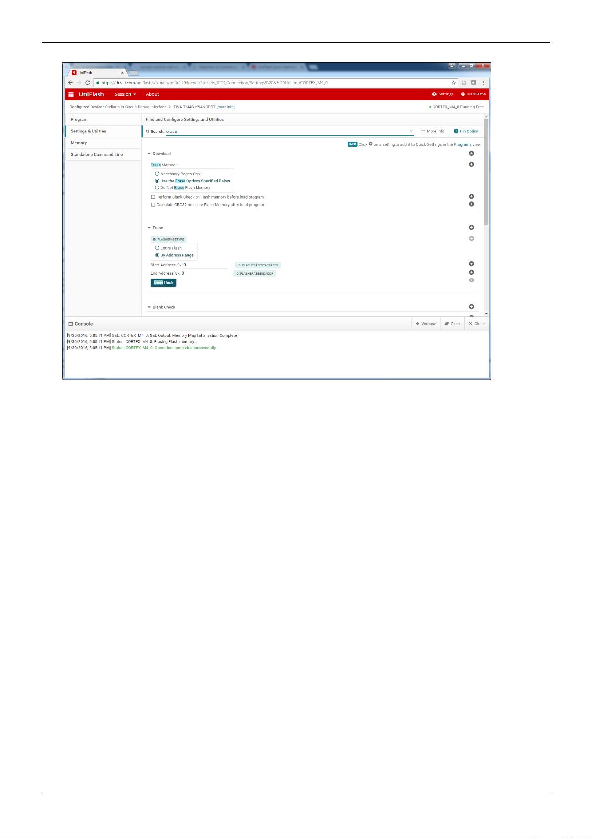
Task: Open the browser three-dot menu
Action: (483, 83)
